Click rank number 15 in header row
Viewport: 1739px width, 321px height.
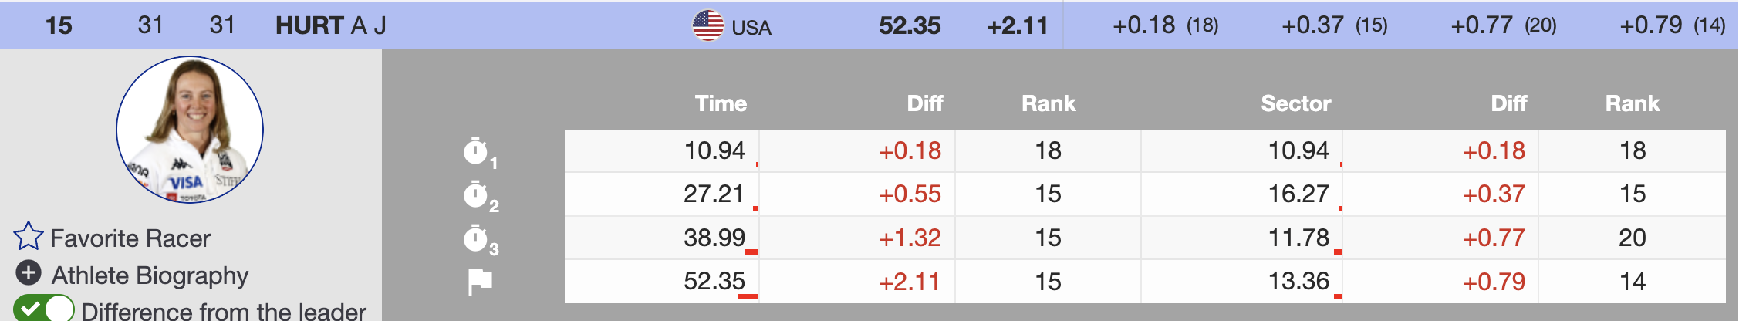coord(59,25)
